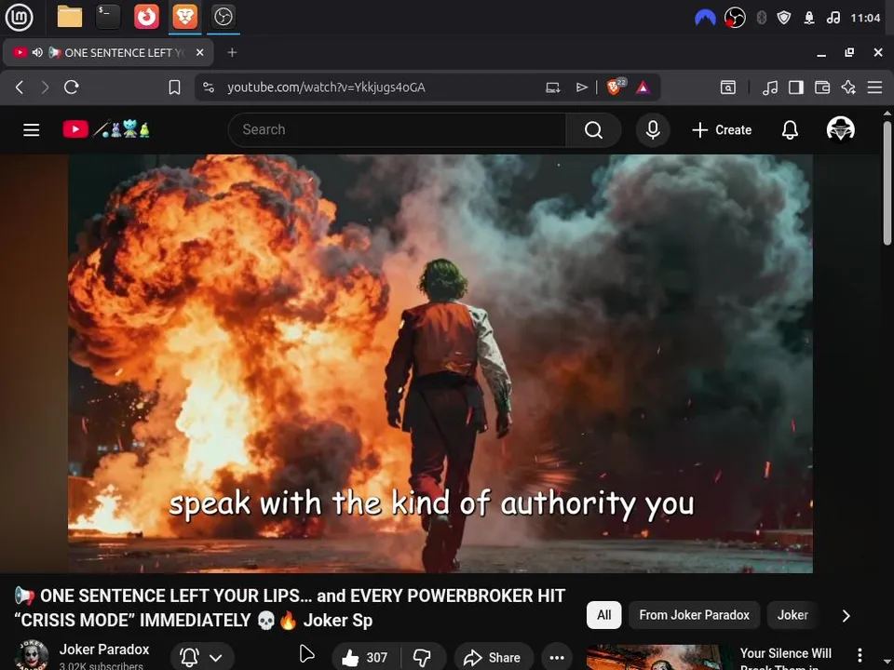Open the Brave Wallet icon
The width and height of the screenshot is (894, 670).
pos(822,87)
